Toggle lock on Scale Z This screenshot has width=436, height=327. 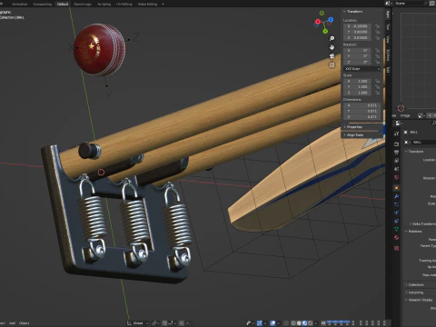(x=378, y=93)
